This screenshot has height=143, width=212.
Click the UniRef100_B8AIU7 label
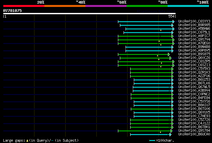[194, 105]
